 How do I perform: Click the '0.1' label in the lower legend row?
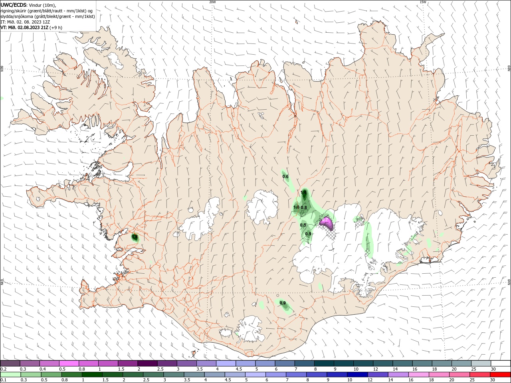[x=3, y=380]
